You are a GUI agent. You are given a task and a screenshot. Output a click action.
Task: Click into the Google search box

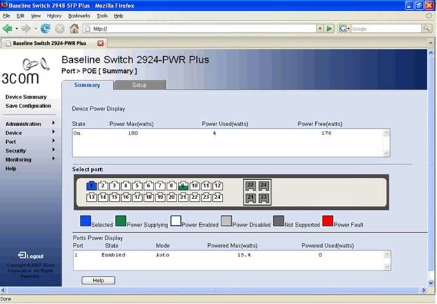click(x=386, y=29)
